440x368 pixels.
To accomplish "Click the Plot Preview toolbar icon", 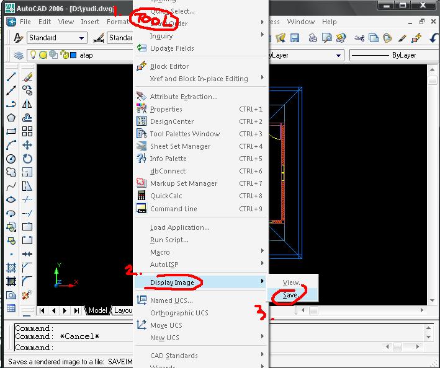I will coord(327,38).
